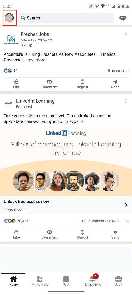
Task: Go to the Jobs tab
Action: [118, 281]
